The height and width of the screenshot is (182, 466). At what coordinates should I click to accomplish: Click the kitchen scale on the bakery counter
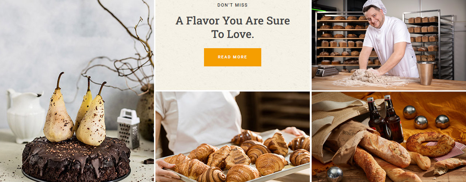[326, 71]
